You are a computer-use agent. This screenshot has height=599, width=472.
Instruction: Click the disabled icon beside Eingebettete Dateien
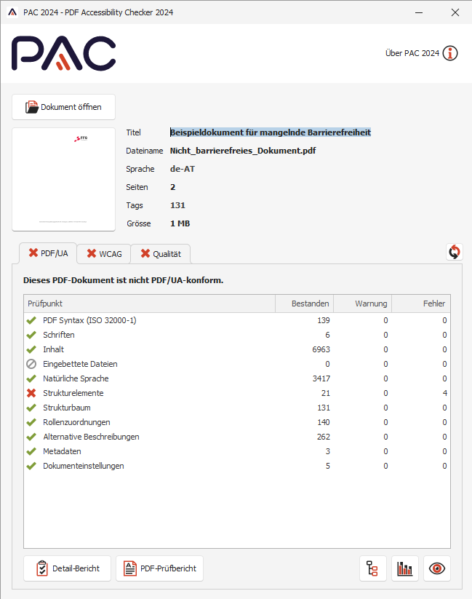click(31, 364)
